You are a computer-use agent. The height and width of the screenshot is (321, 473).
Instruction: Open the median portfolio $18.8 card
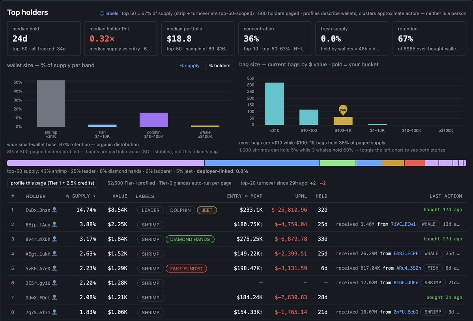[x=198, y=39]
